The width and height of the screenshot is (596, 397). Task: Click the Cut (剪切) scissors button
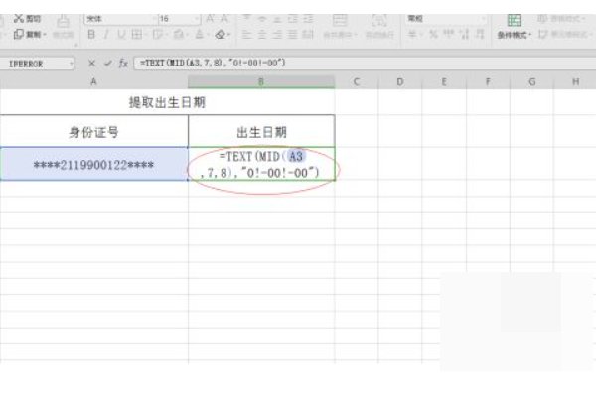27,18
